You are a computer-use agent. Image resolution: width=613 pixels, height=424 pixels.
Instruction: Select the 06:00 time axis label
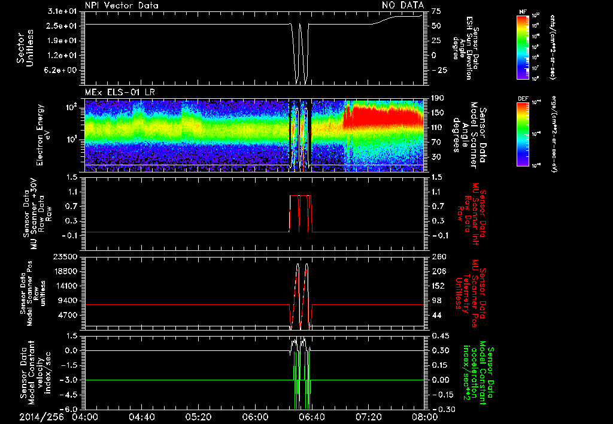[254, 417]
